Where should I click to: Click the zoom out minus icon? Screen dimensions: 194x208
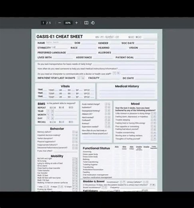point(59,23)
